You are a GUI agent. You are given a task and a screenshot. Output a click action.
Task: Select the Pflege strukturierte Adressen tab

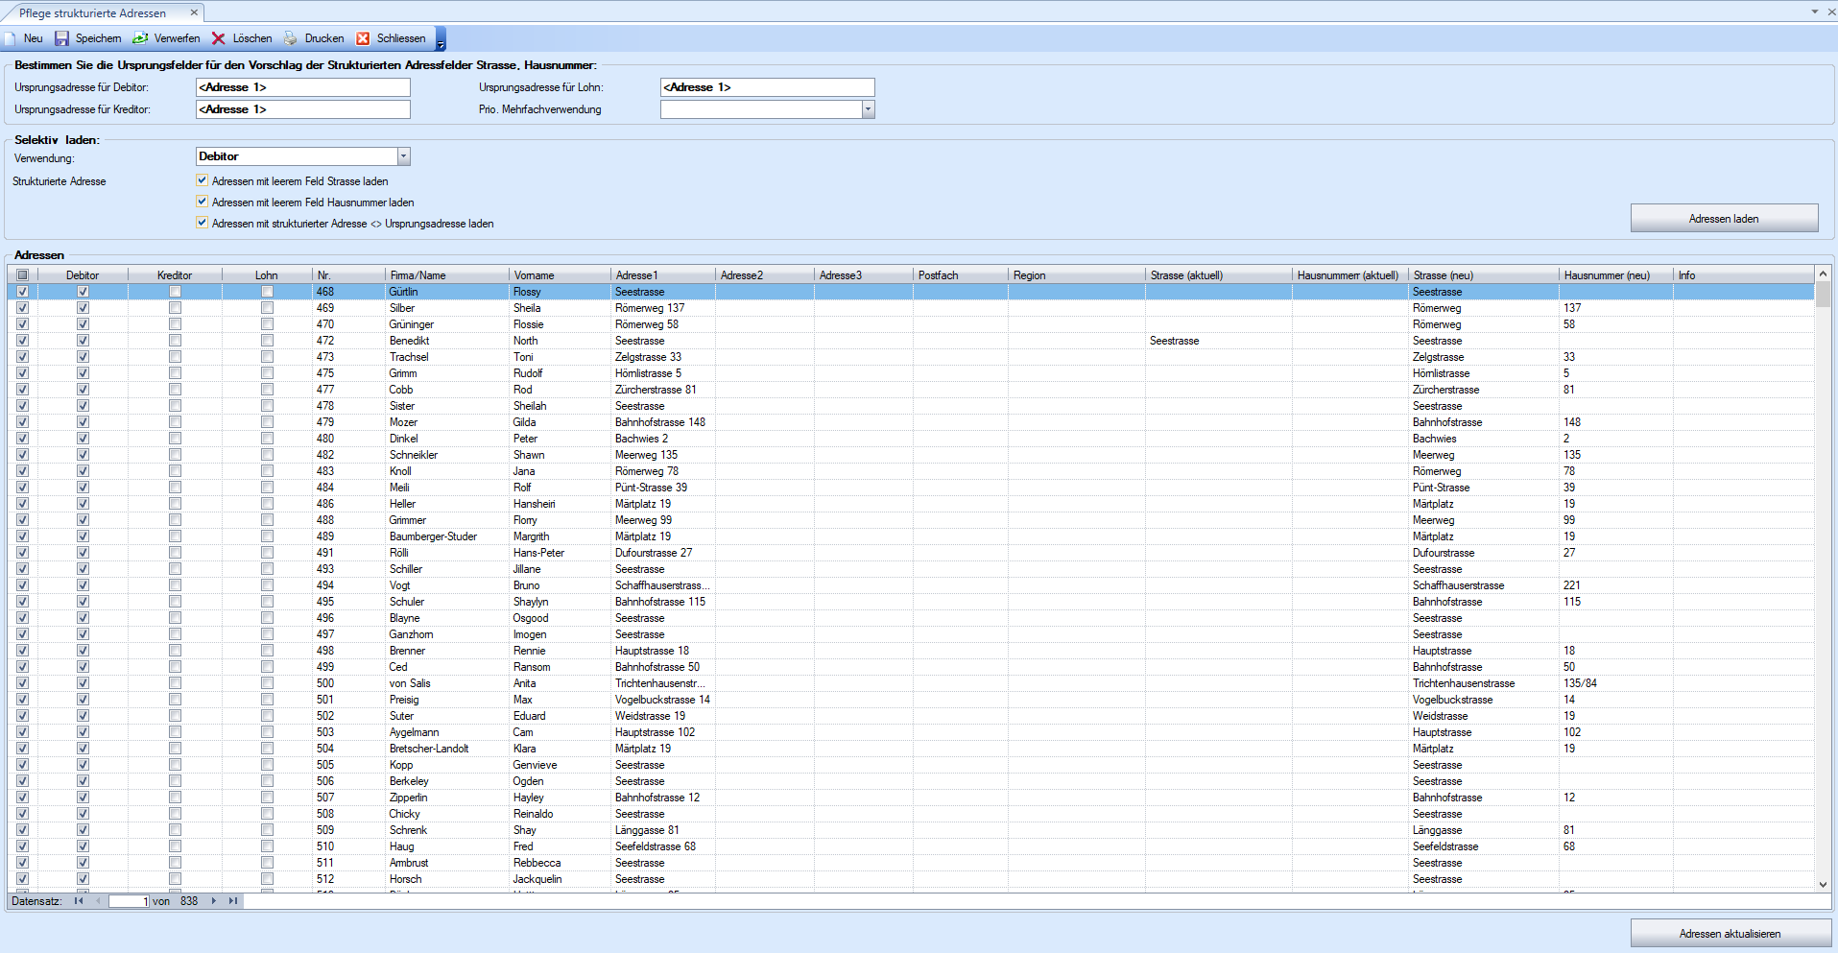coord(92,13)
